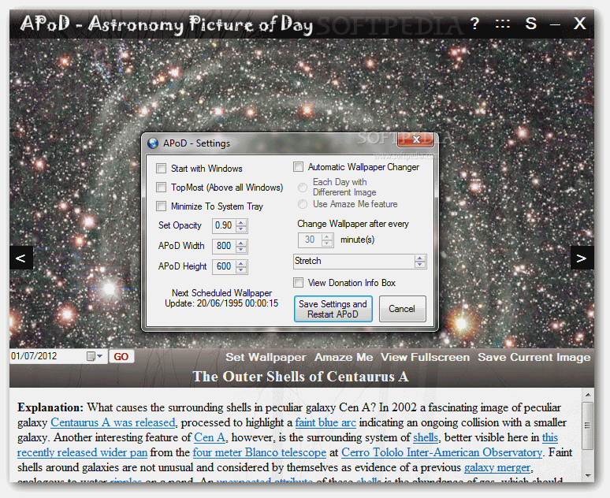Open 'four meter Blanco telescope' link
The image size is (610, 498).
259,452
